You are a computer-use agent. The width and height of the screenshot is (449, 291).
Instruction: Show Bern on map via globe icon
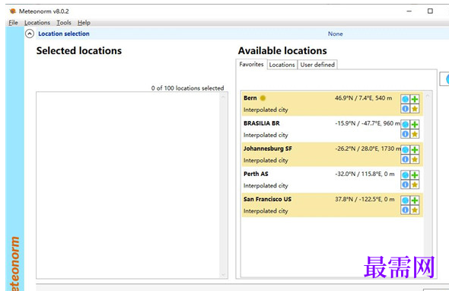(405, 99)
